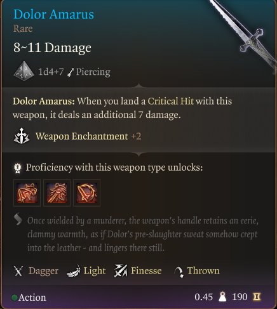The height and width of the screenshot is (309, 277).
Task: Click the Weapon Enchantment +2 label
Action: (x=88, y=136)
